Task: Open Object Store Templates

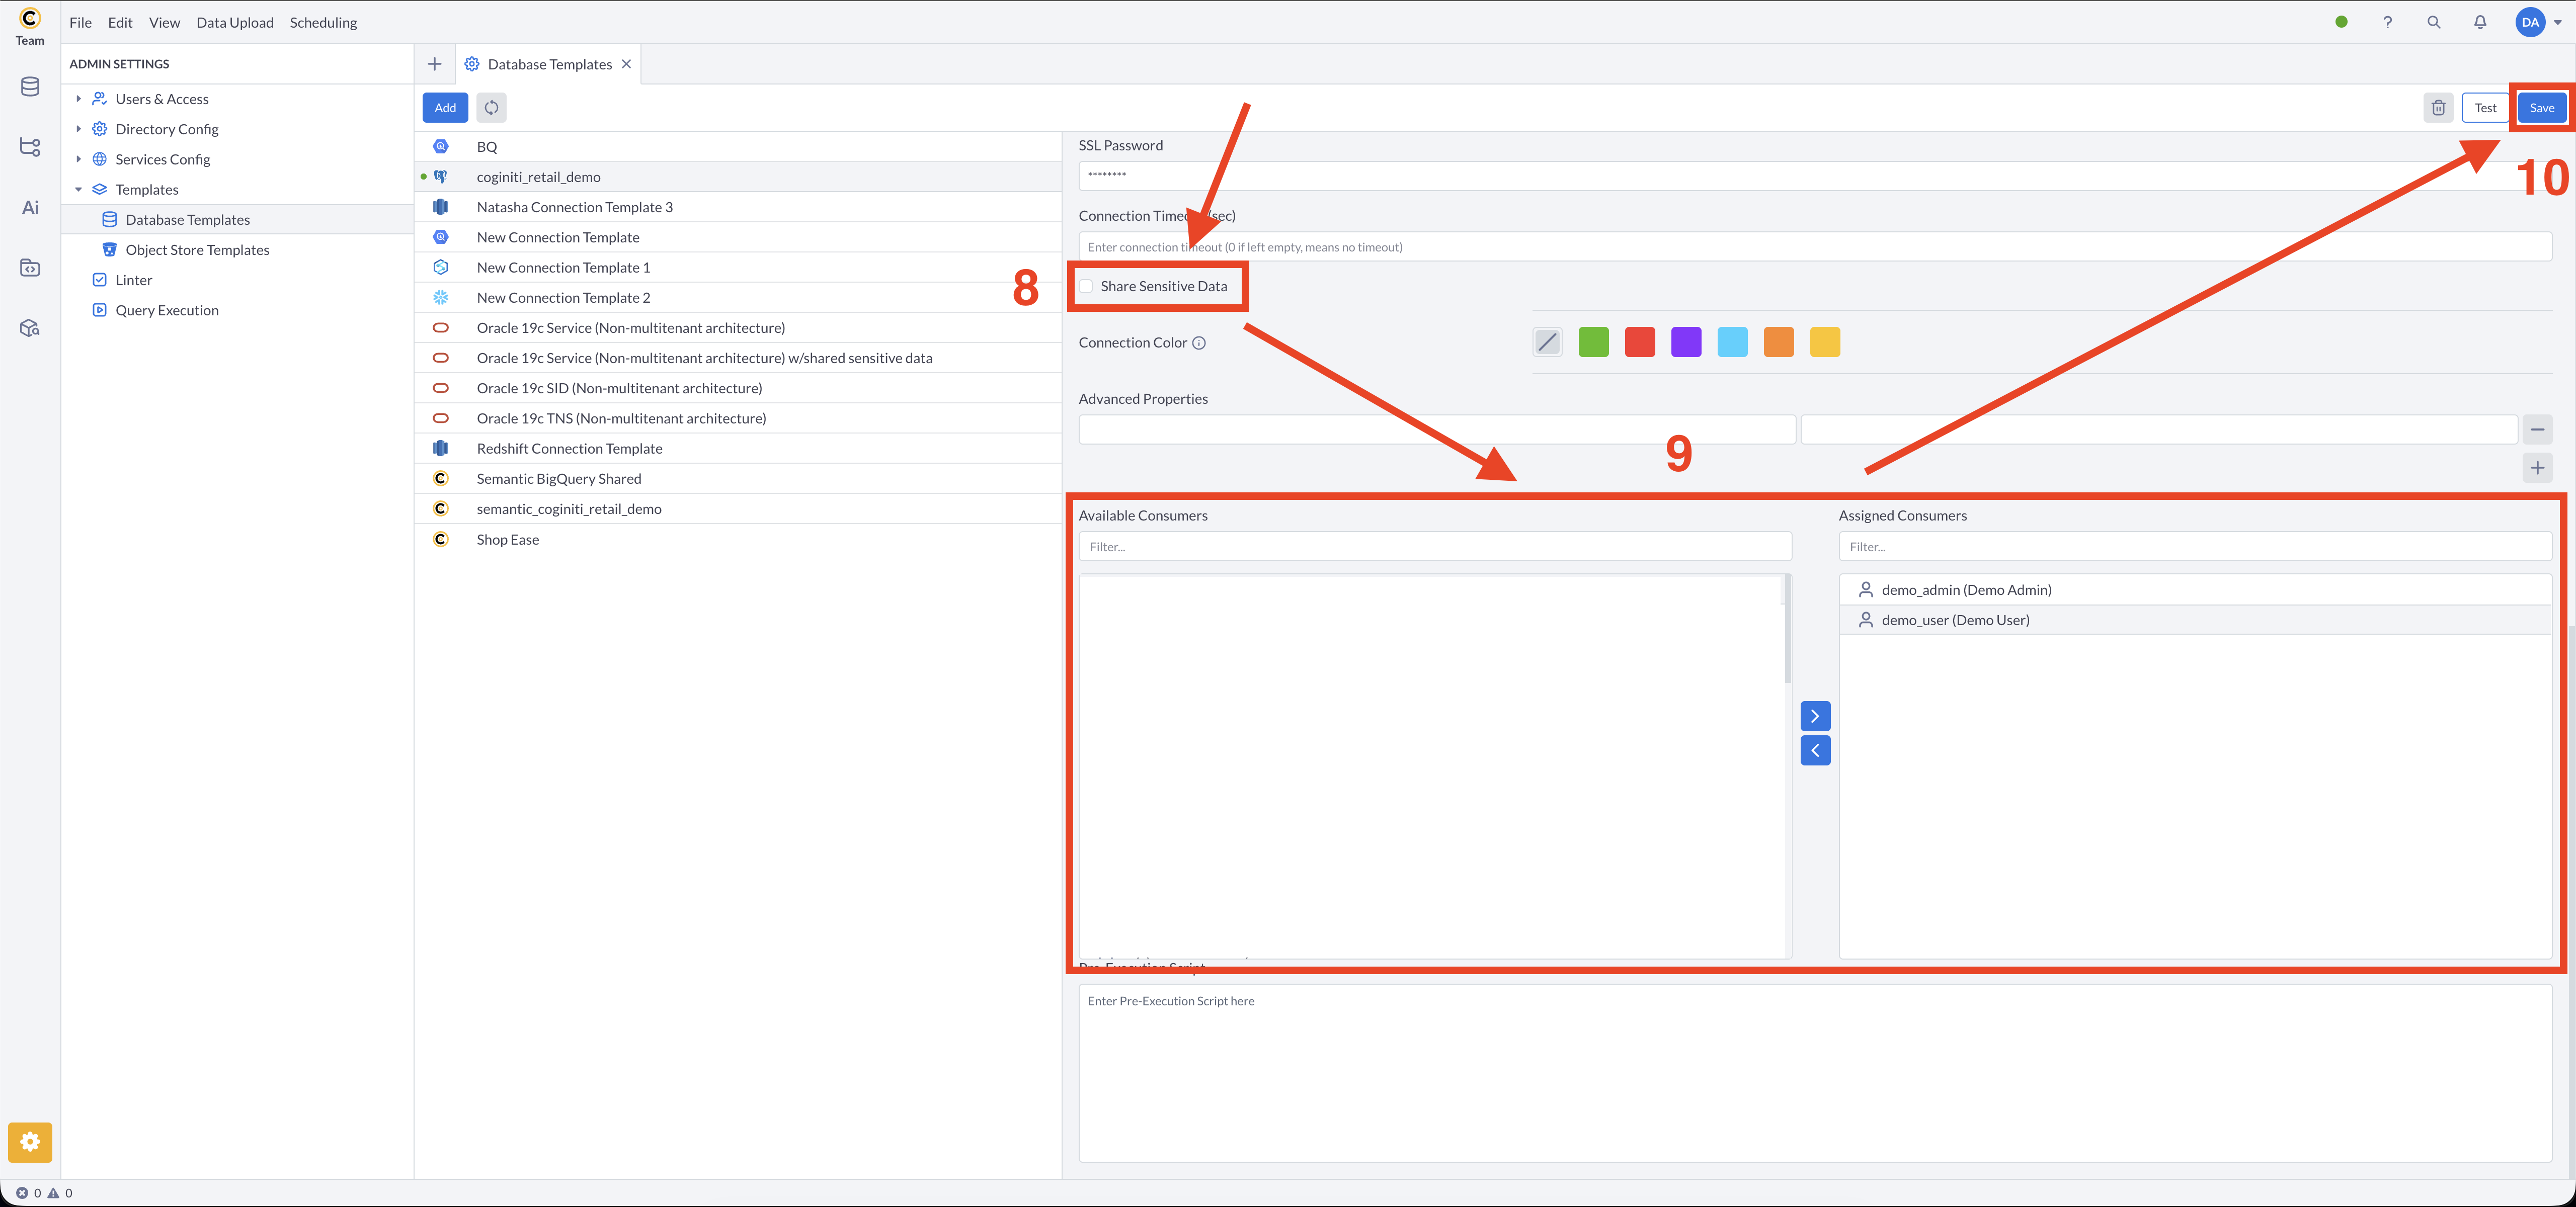Action: tap(197, 250)
